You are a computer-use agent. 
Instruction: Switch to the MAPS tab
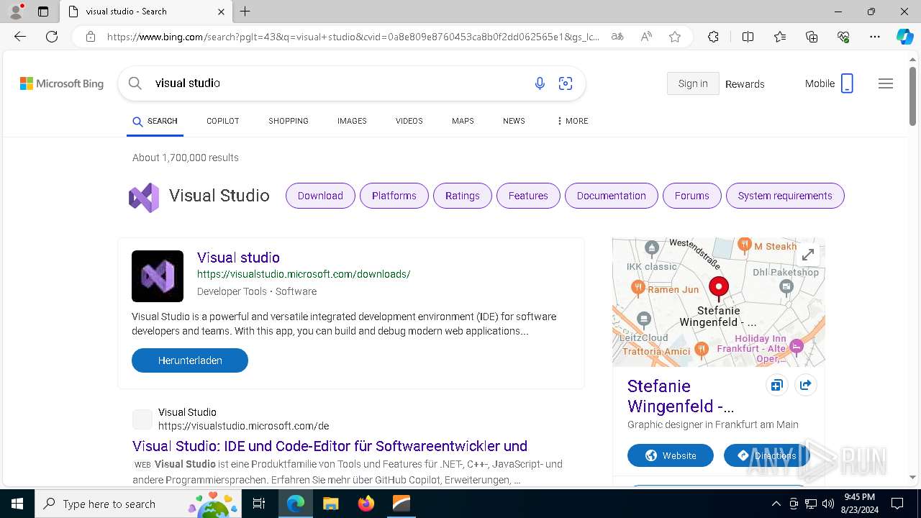point(463,121)
